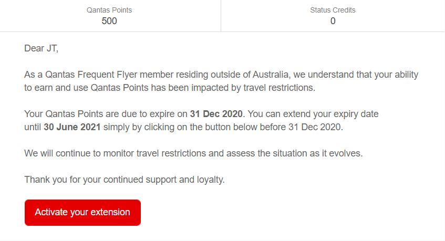
Task: Click the Activate your extension button
Action: coord(82,212)
